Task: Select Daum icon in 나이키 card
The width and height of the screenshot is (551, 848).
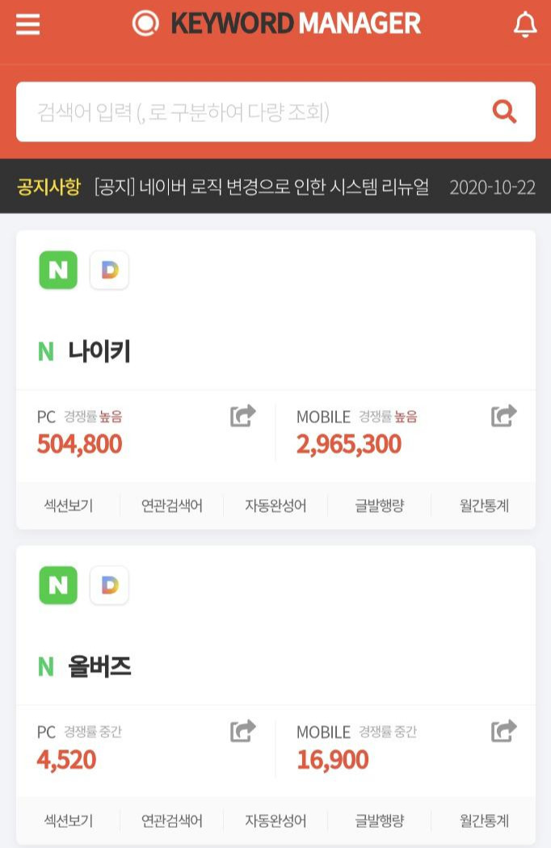Action: (109, 270)
